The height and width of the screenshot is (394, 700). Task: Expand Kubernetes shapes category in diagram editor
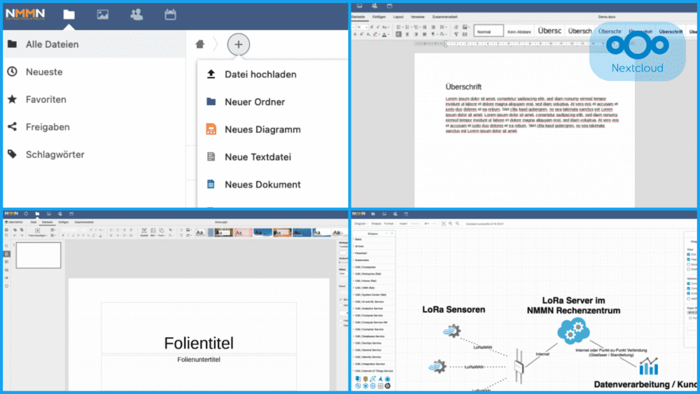[374, 260]
